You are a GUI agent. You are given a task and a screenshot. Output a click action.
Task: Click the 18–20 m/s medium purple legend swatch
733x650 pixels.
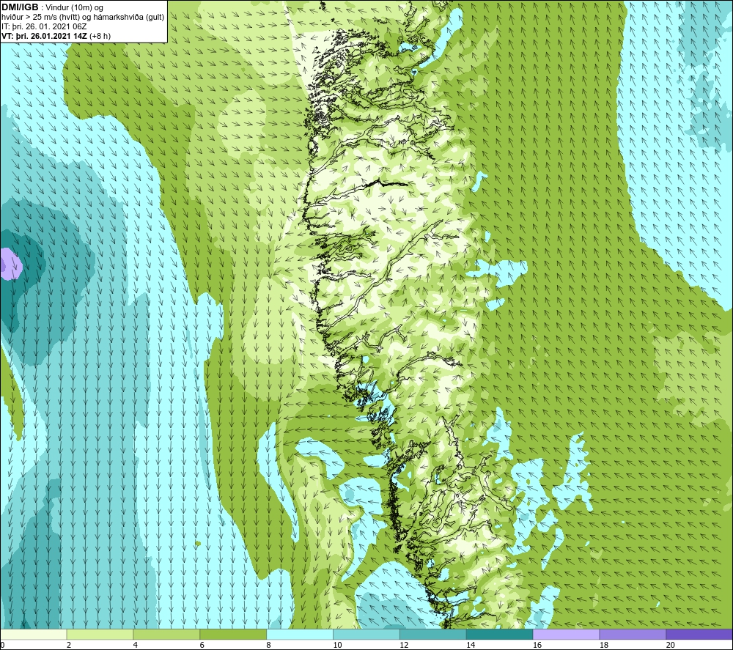[633, 634]
